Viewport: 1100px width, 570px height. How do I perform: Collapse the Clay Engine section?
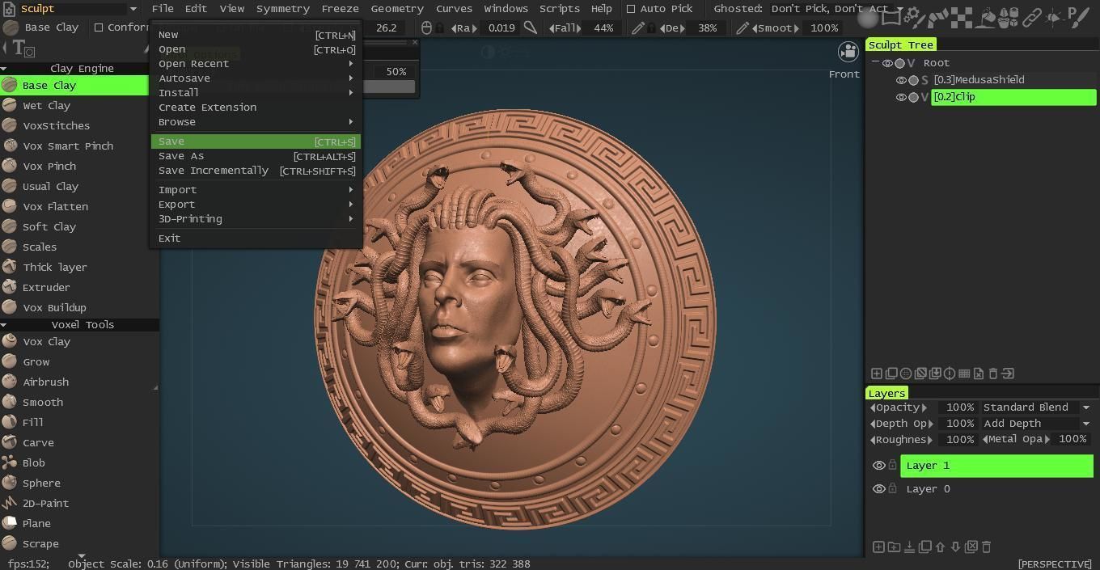[4, 69]
